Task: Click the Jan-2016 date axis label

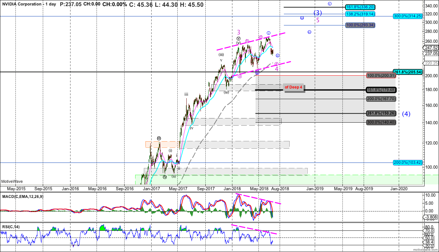Action: point(70,189)
